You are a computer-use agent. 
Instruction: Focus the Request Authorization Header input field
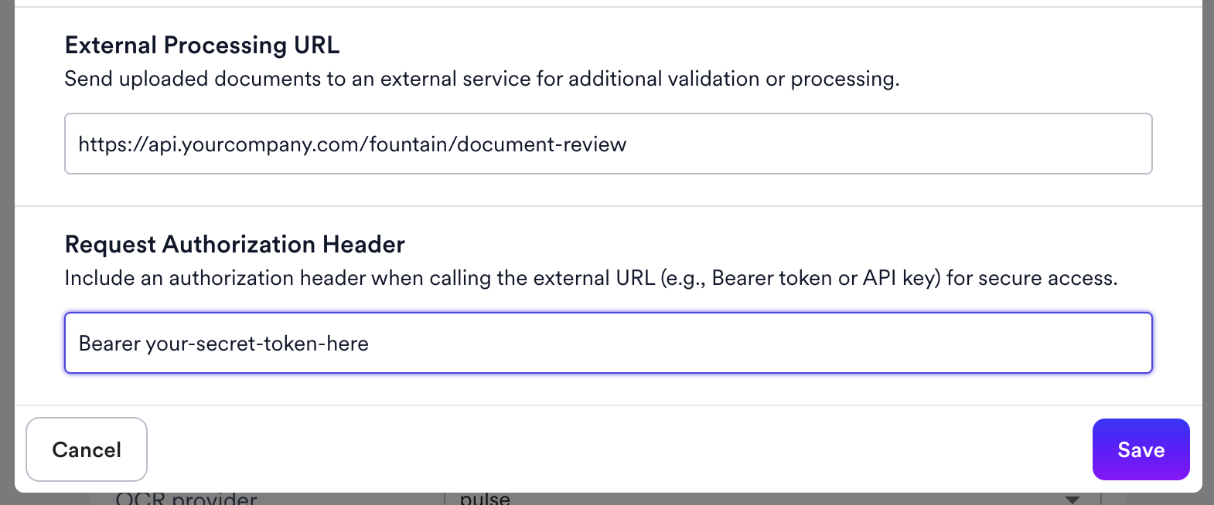pyautogui.click(x=608, y=343)
